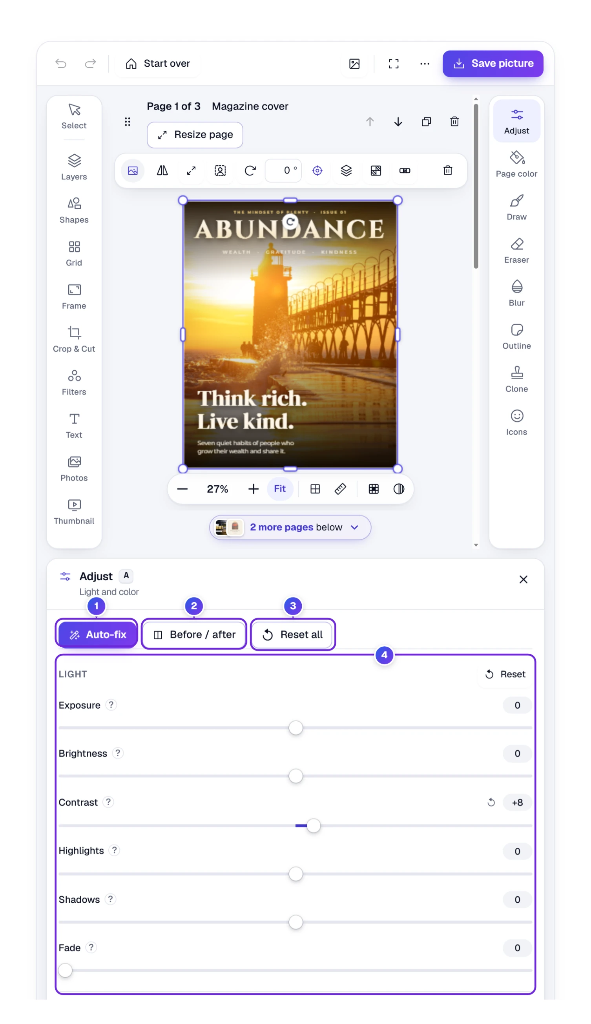Click the undo arrow
This screenshot has height=1024, width=591.
pyautogui.click(x=61, y=63)
